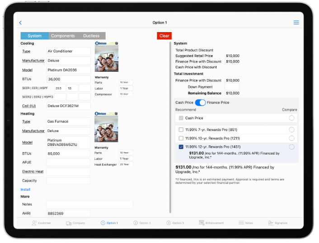Click the Suggested Retail Price $10,000 value
319x243 pixels.
pos(233,56)
